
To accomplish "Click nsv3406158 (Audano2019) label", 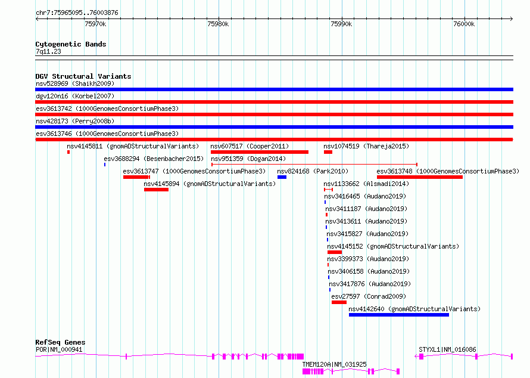I will click(369, 271).
